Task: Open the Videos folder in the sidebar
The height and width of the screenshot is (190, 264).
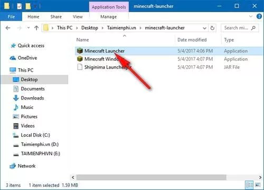Action: tap(27, 126)
